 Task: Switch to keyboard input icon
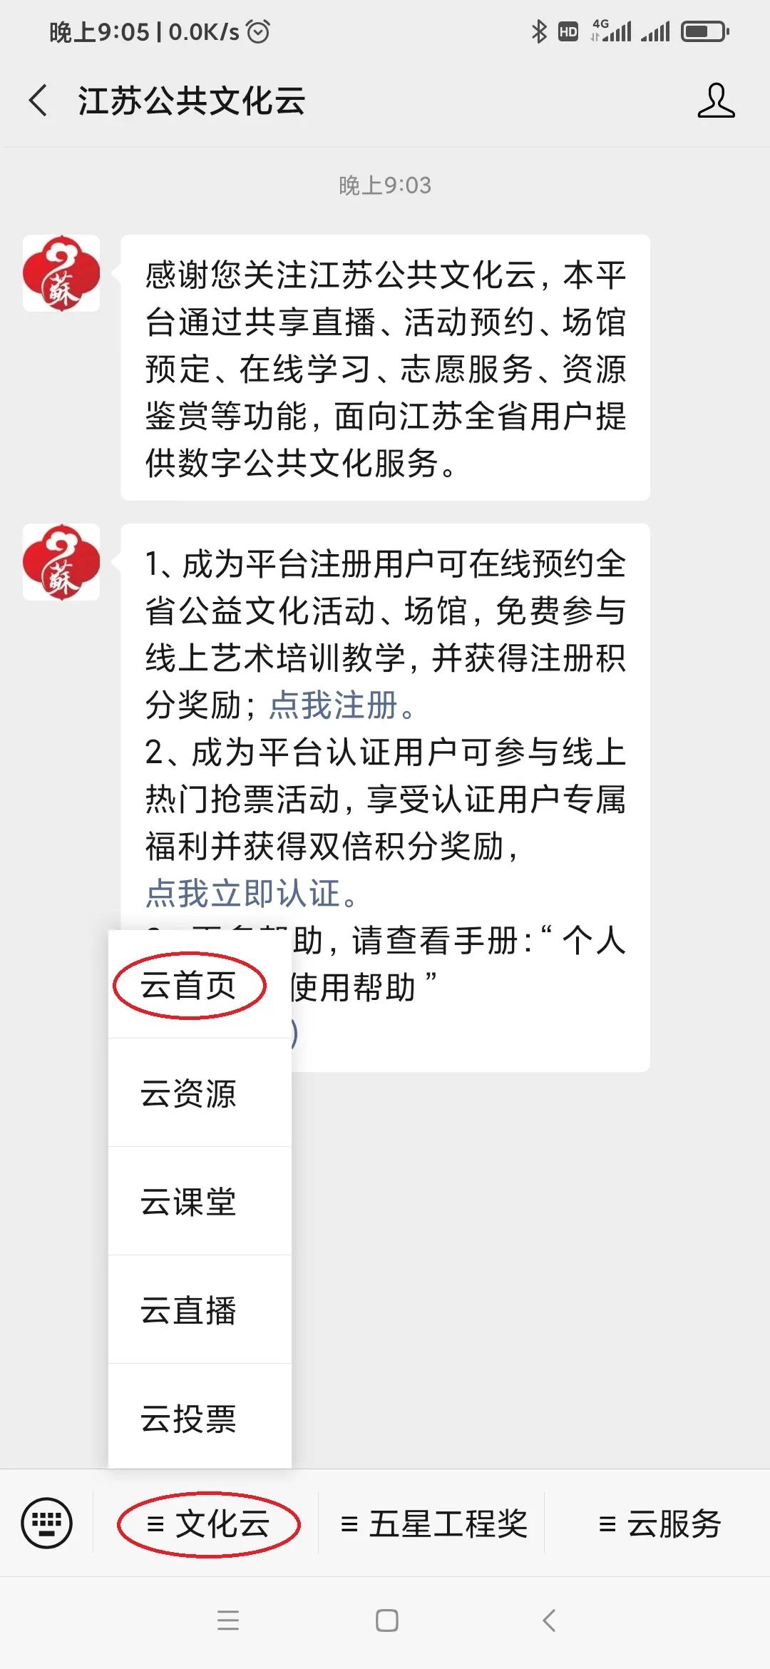click(x=47, y=1523)
